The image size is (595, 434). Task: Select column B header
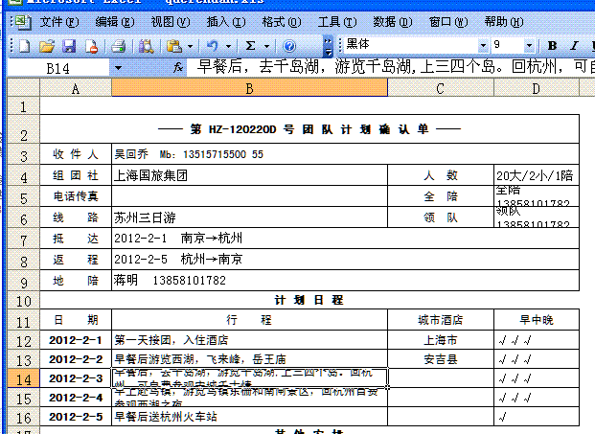coord(249,88)
